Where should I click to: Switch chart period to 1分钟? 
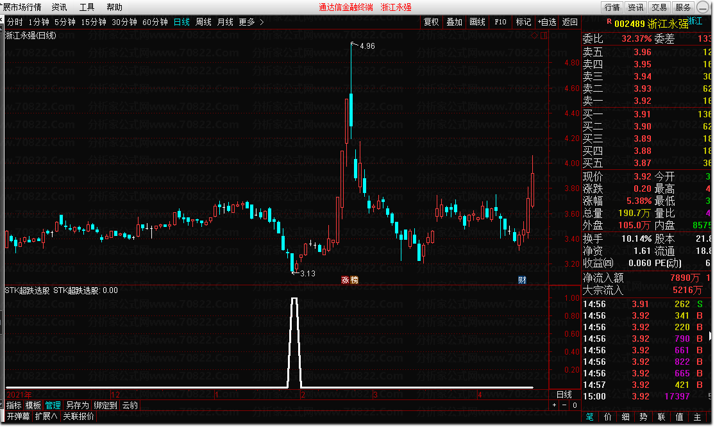38,22
